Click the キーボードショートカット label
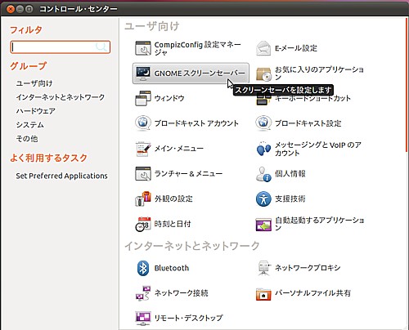Viewport: 409px width, 330px height. point(312,98)
